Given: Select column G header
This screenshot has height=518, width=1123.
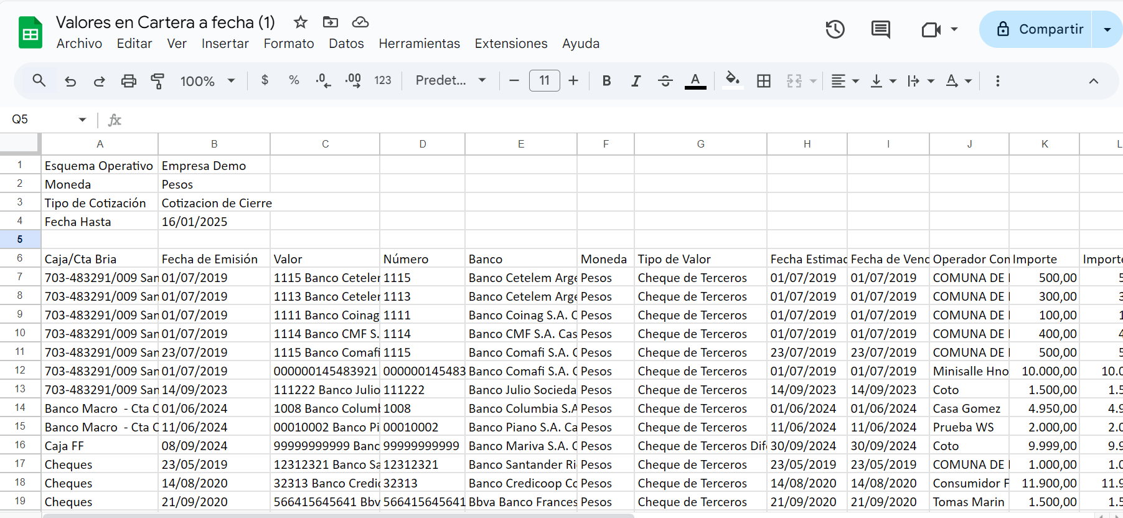Looking at the screenshot, I should coord(700,144).
